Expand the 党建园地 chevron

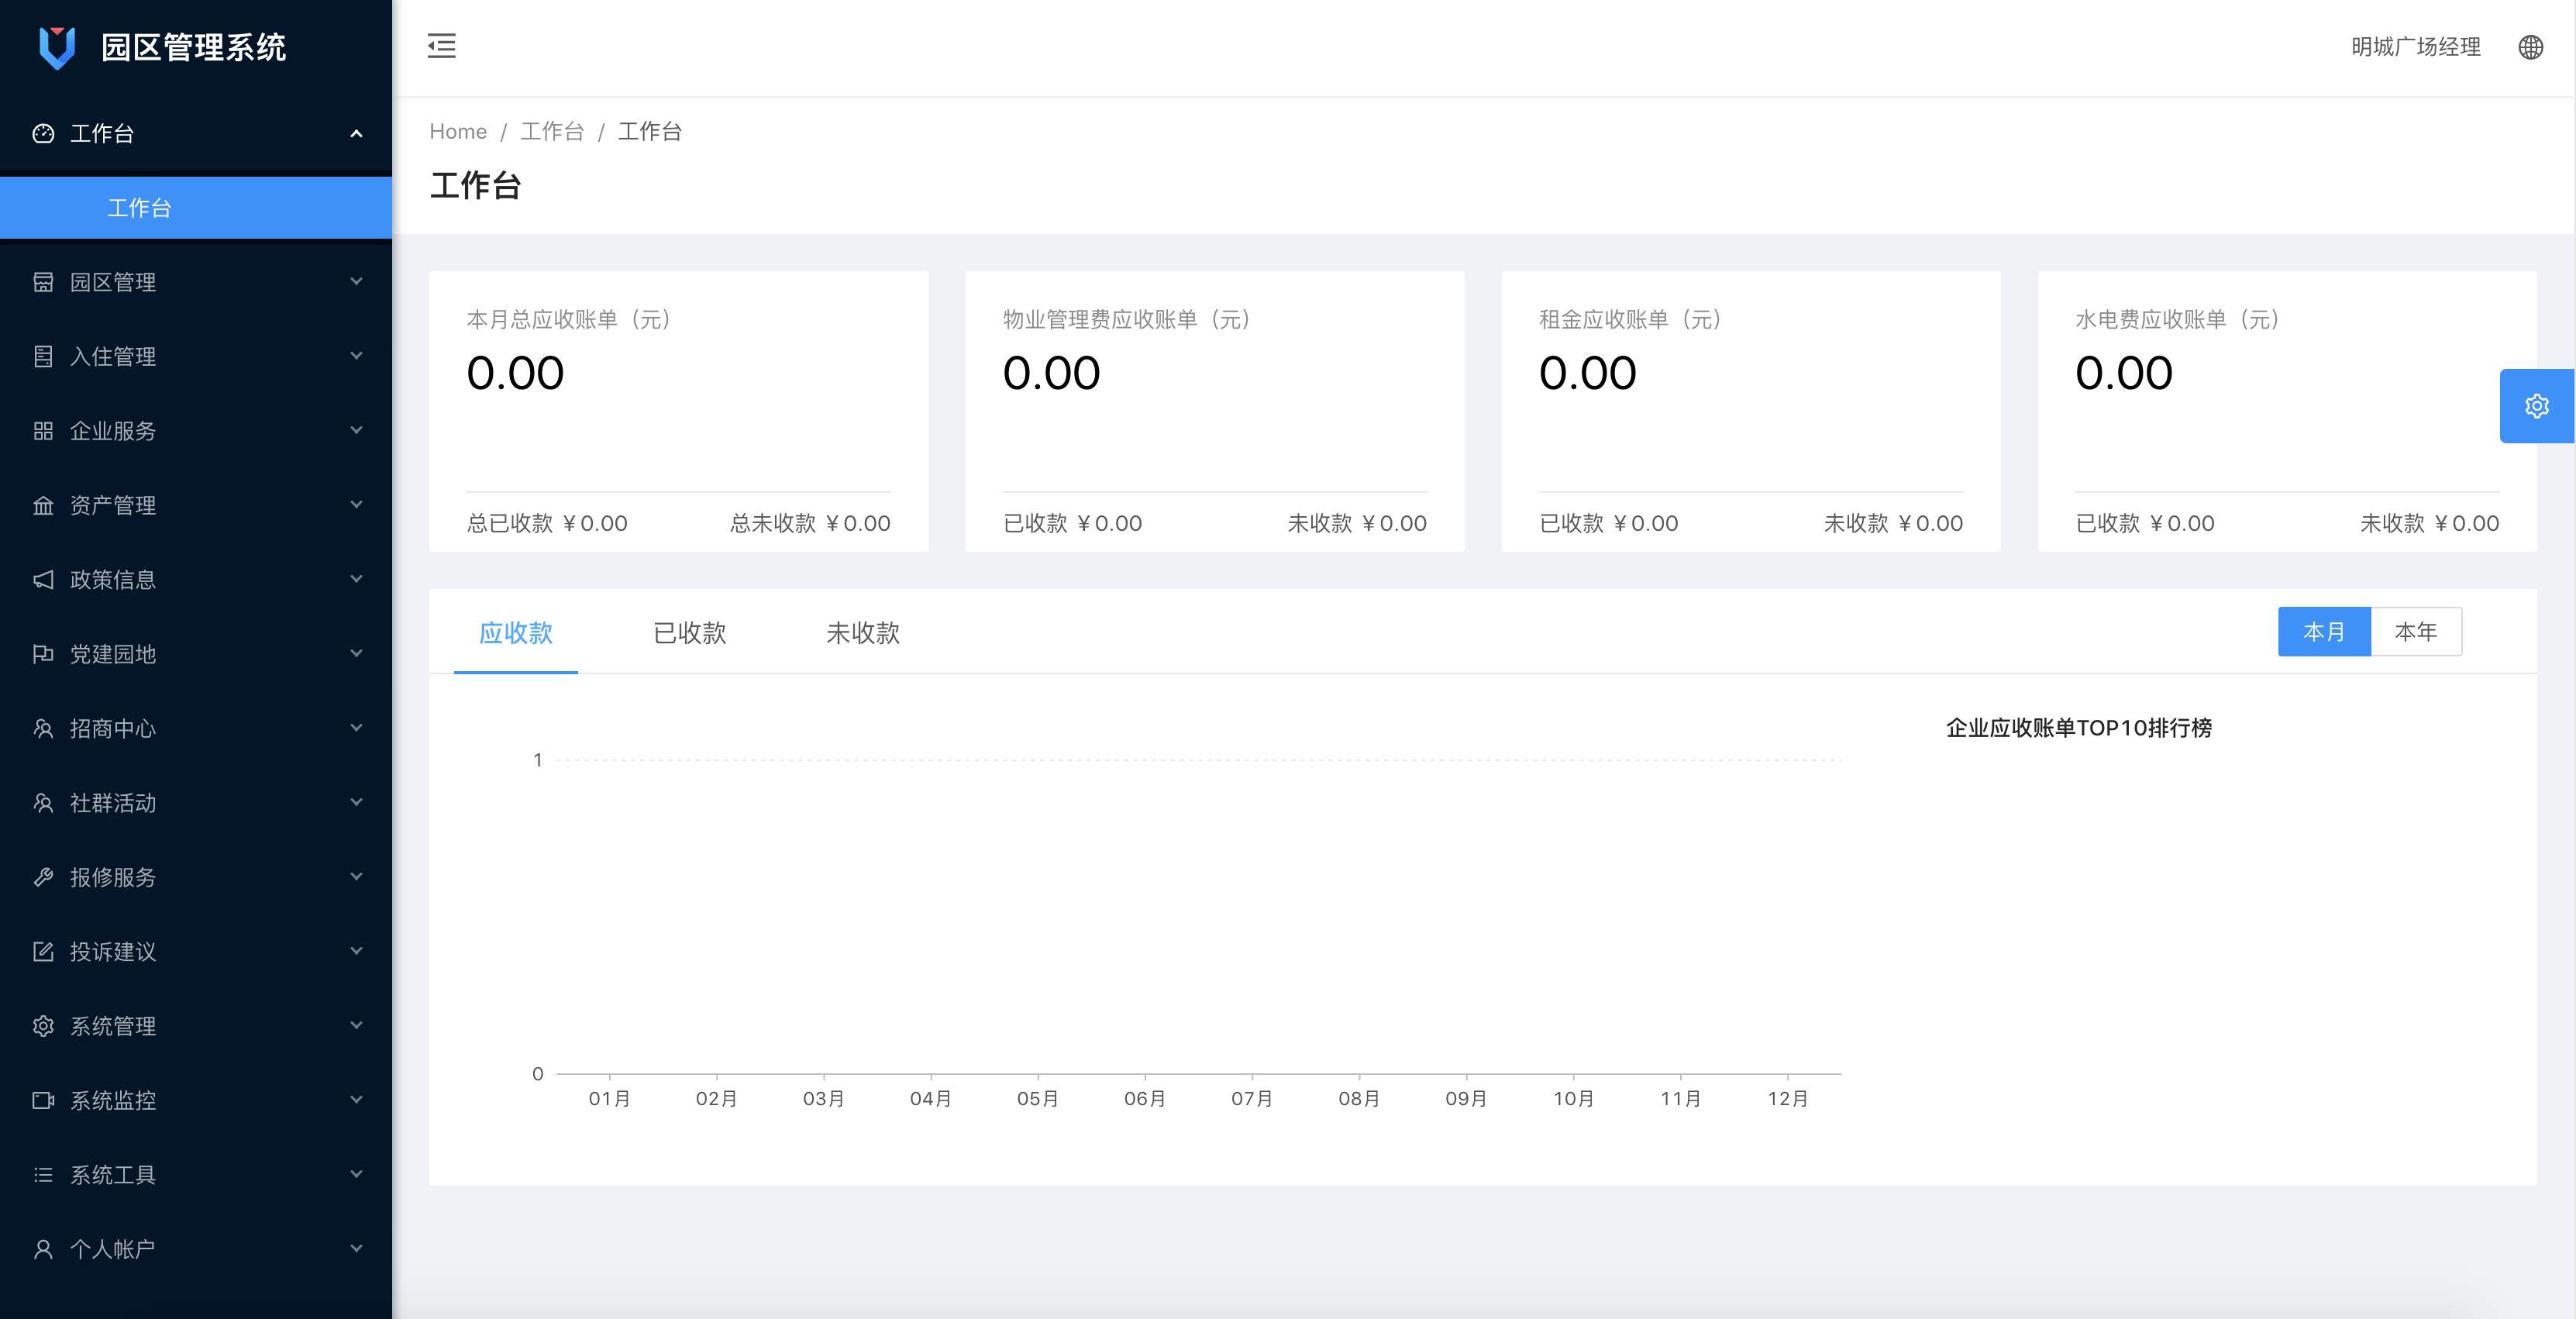pos(356,653)
